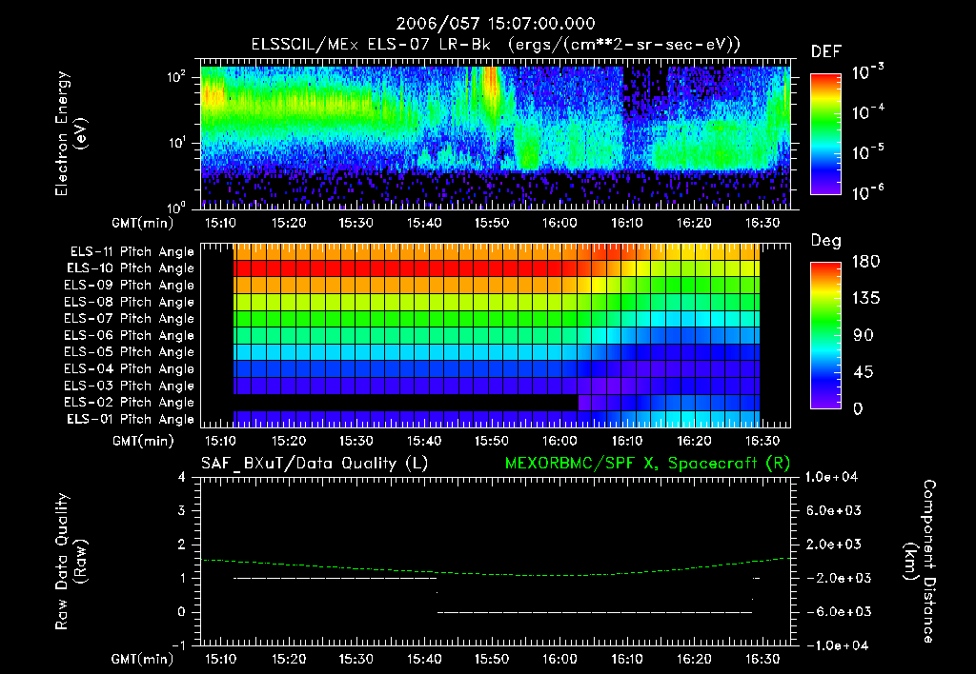Screen dimensions: 976x674
Task: Select the ELS-05 Pitch Angle row label
Action: click(130, 352)
